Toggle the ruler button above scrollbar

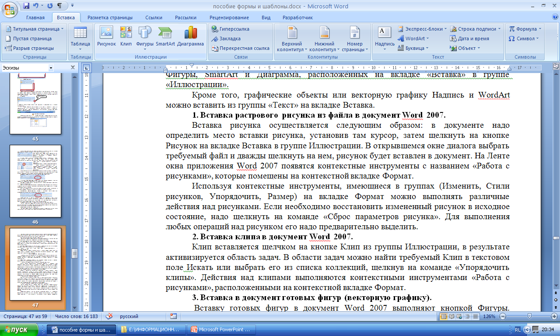tap(556, 67)
